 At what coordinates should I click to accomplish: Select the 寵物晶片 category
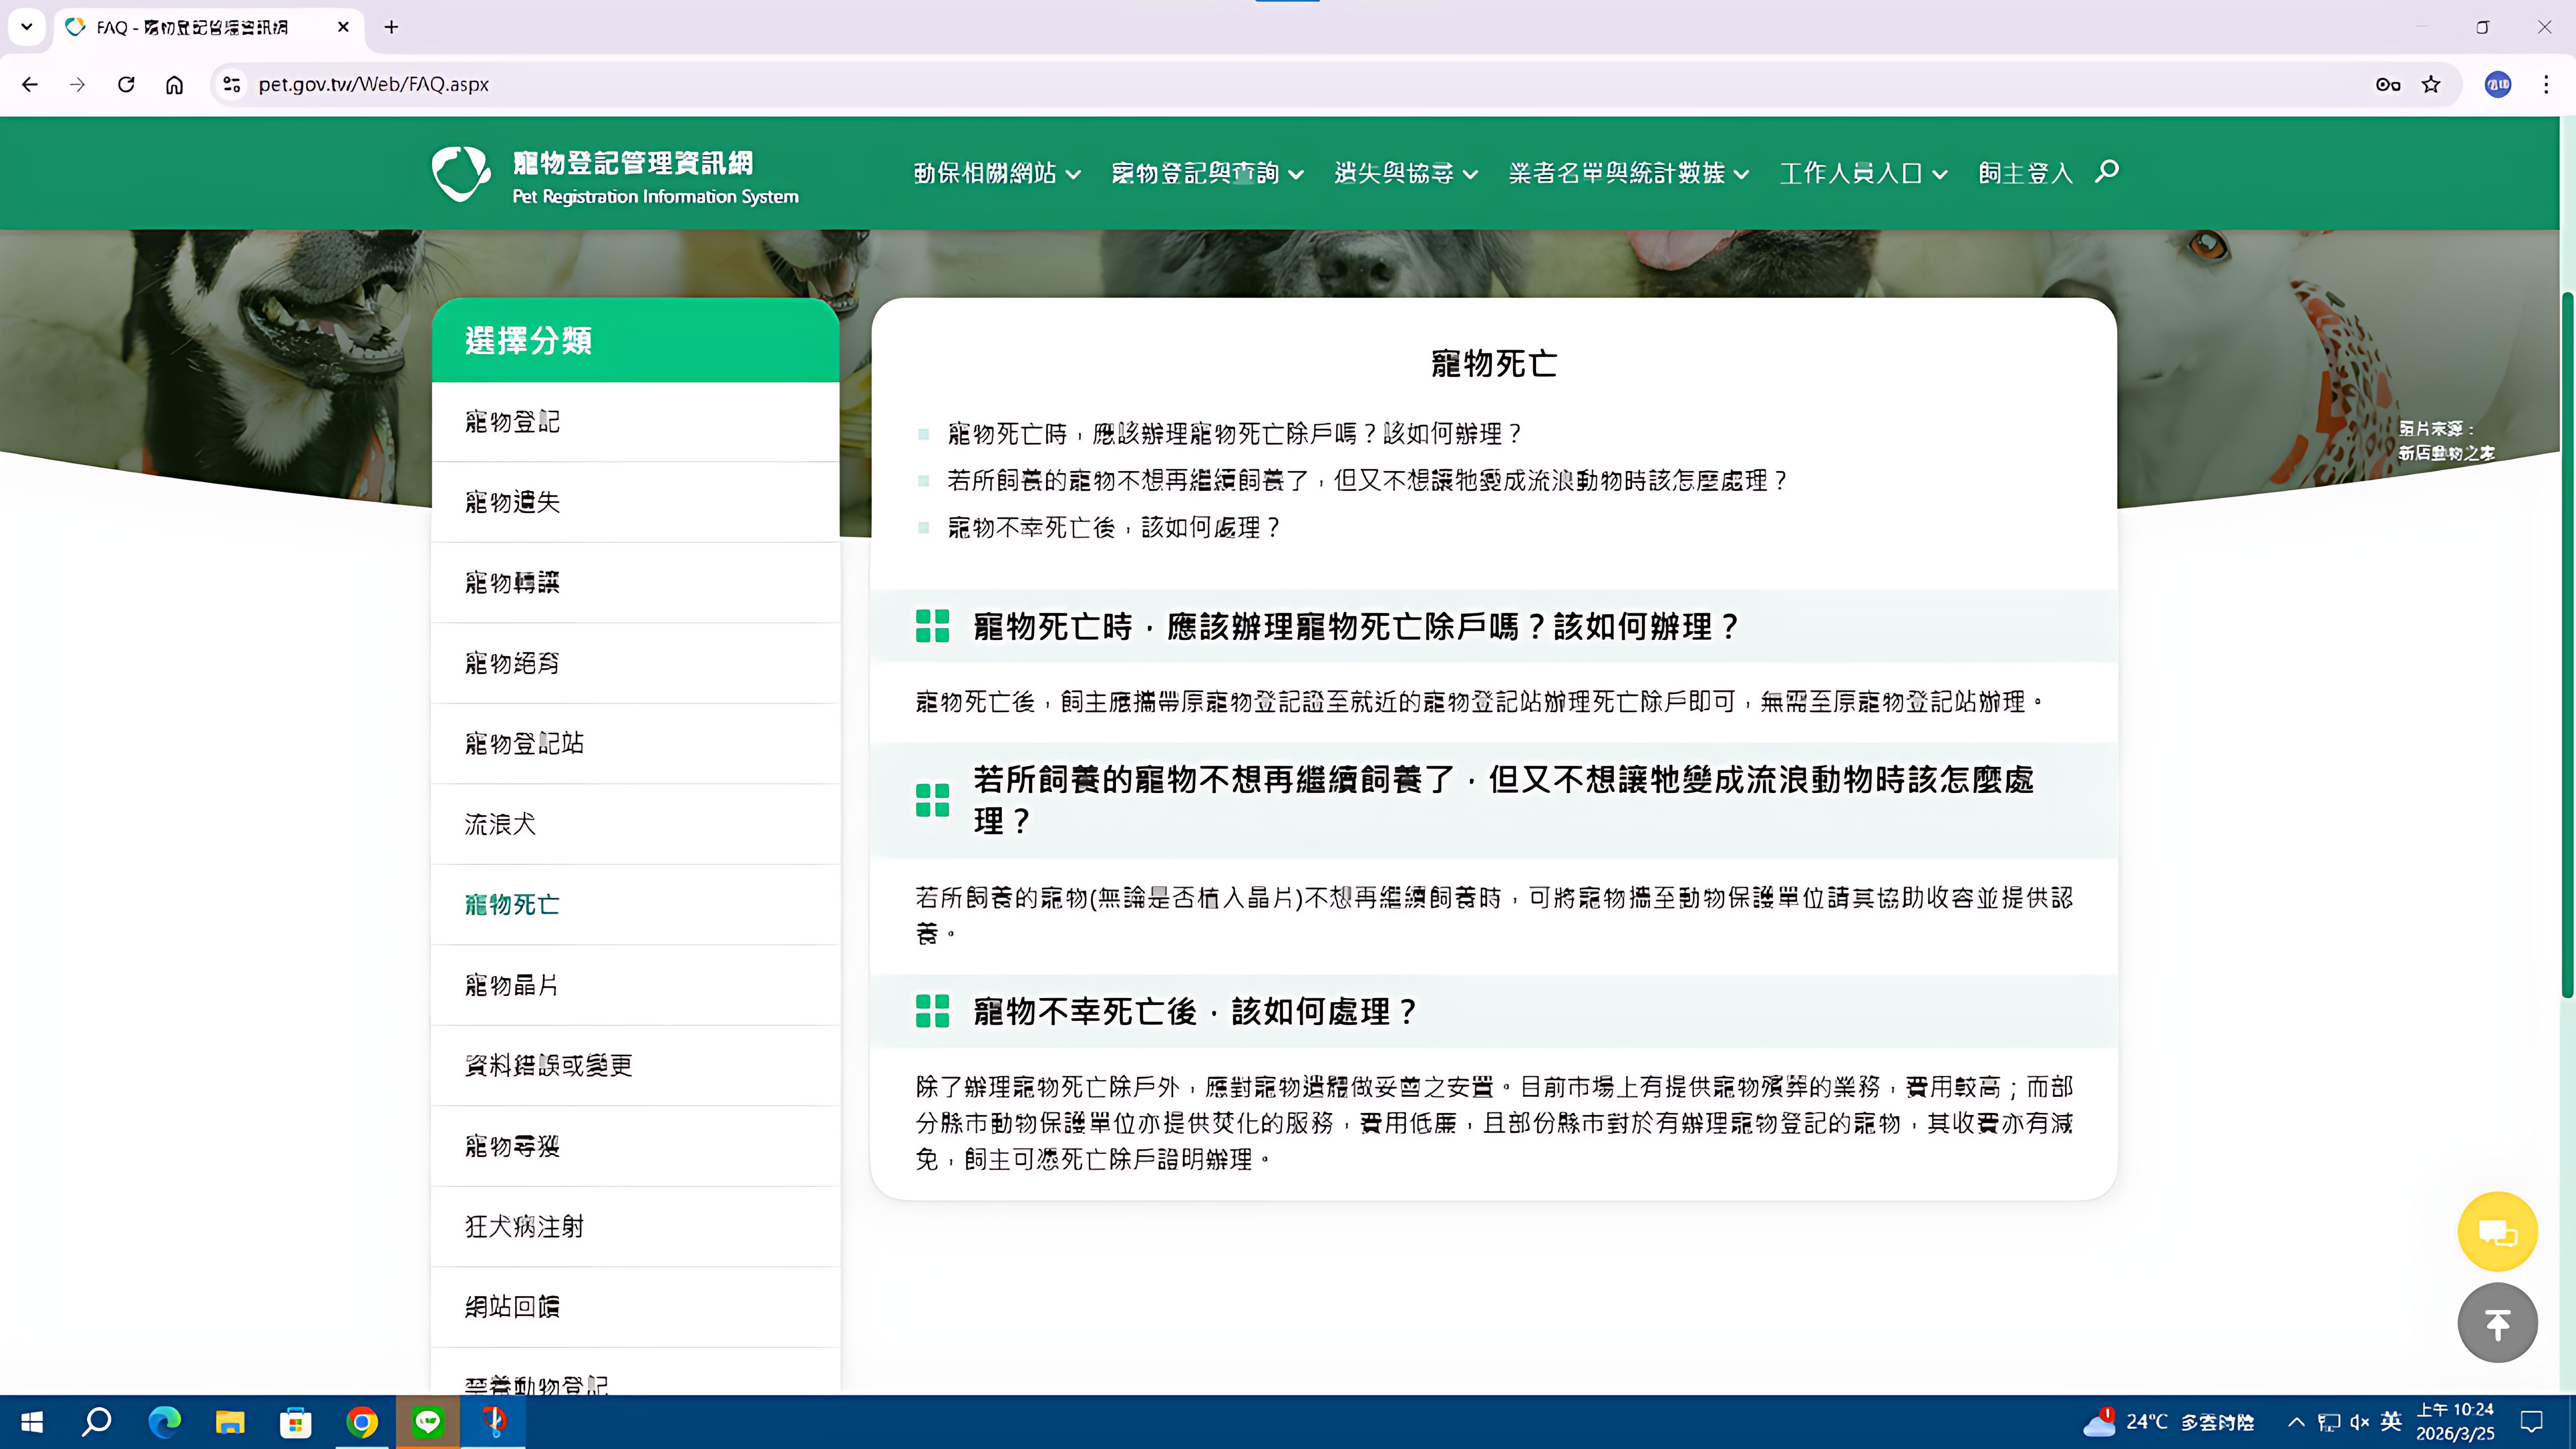pos(513,985)
